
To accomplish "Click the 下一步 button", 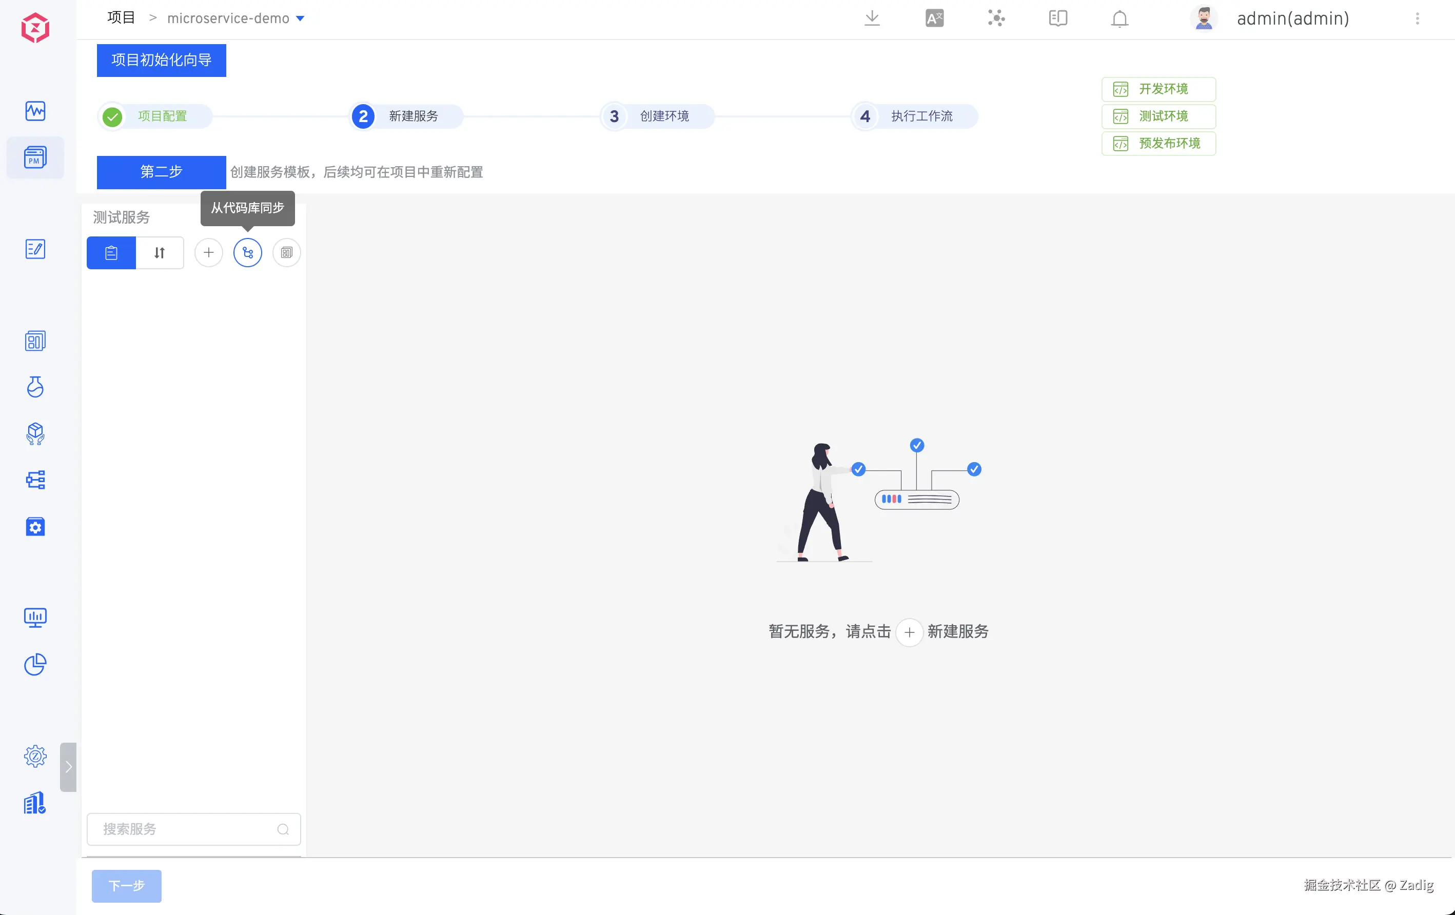I will [126, 885].
